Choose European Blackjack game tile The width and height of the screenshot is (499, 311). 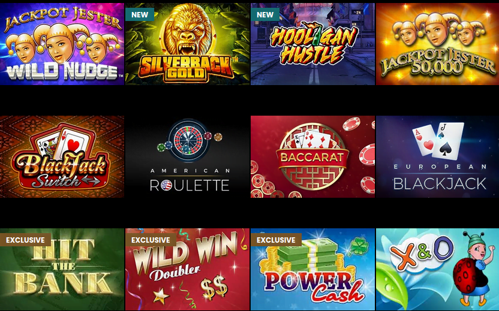tap(438, 156)
